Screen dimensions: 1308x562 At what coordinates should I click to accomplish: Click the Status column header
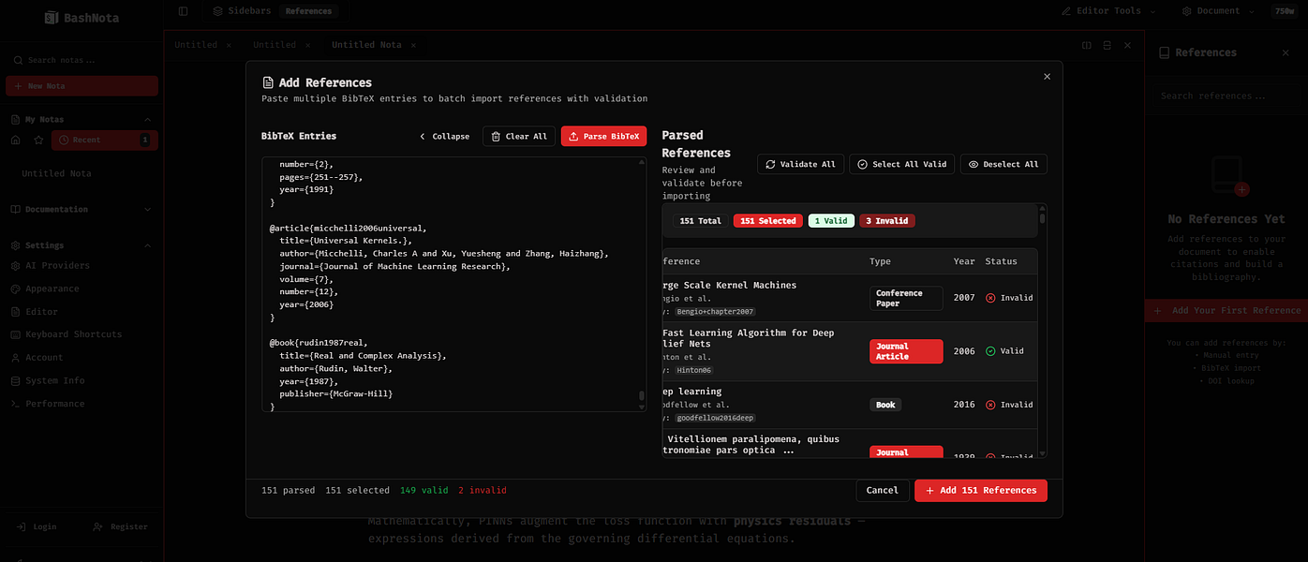pos(1001,261)
